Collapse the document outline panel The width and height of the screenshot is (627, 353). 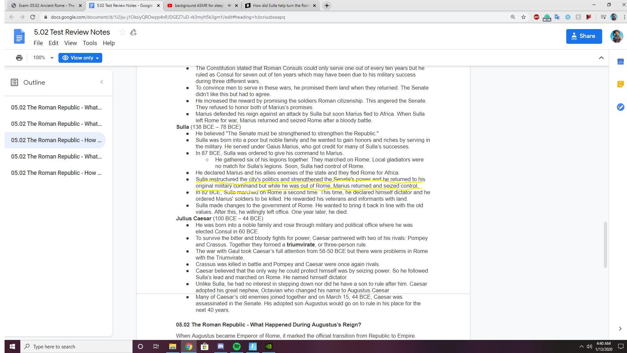(102, 82)
